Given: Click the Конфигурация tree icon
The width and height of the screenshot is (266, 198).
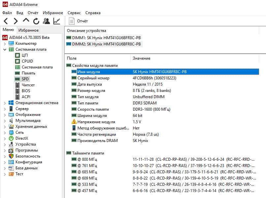Looking at the screenshot, I should click(11, 162).
